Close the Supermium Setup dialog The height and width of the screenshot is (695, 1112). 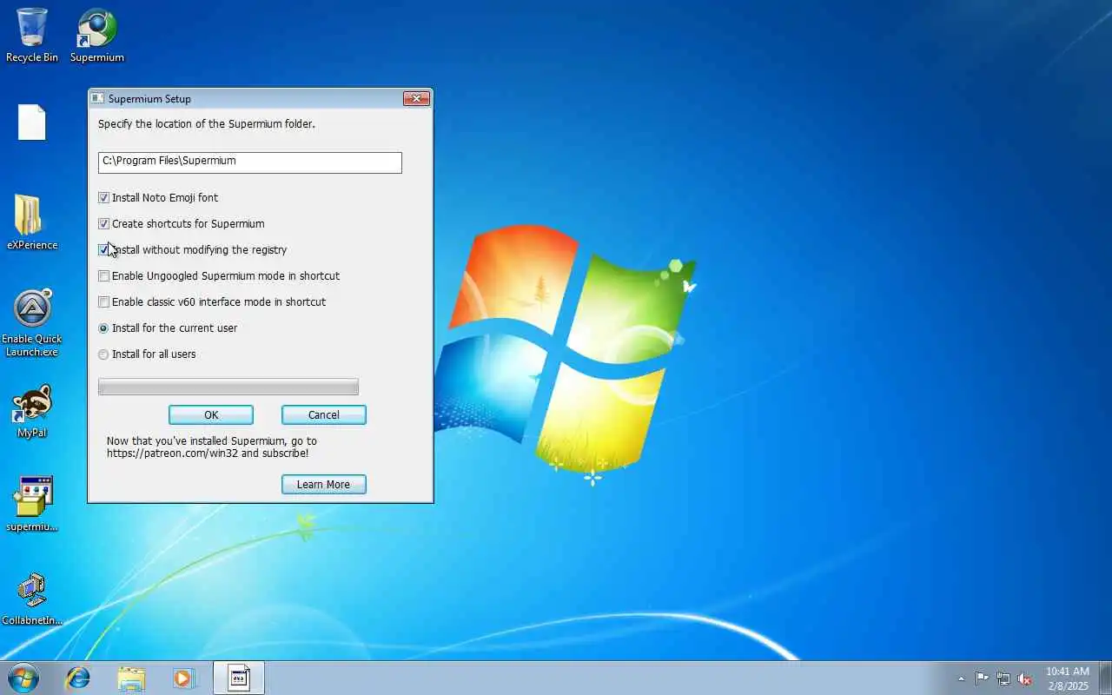click(x=417, y=99)
